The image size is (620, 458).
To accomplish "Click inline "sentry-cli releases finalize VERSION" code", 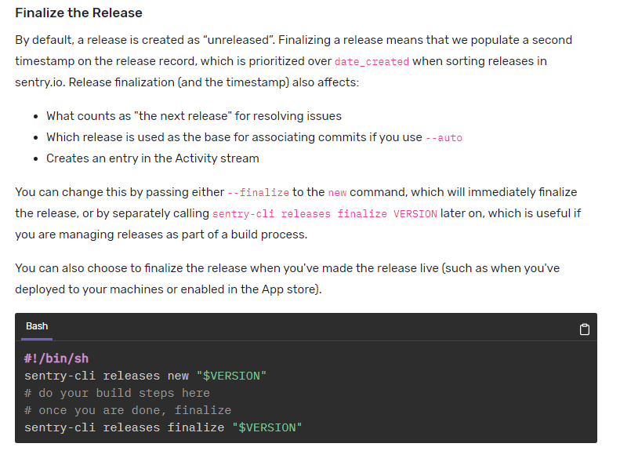I will click(325, 213).
